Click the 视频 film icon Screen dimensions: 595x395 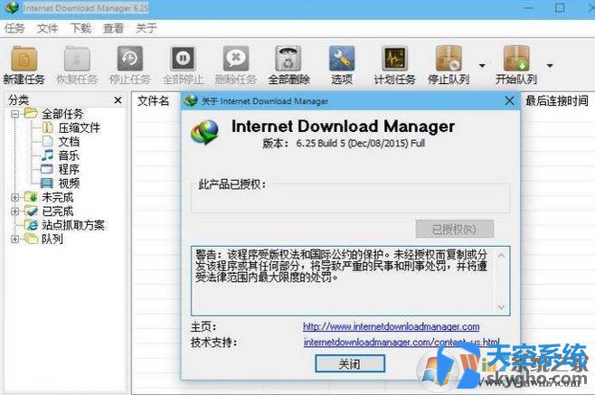click(x=47, y=183)
